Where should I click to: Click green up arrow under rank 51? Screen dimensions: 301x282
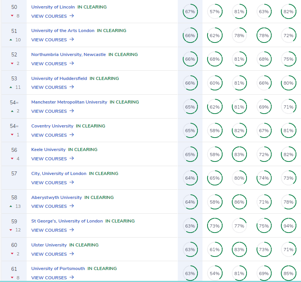[11, 40]
